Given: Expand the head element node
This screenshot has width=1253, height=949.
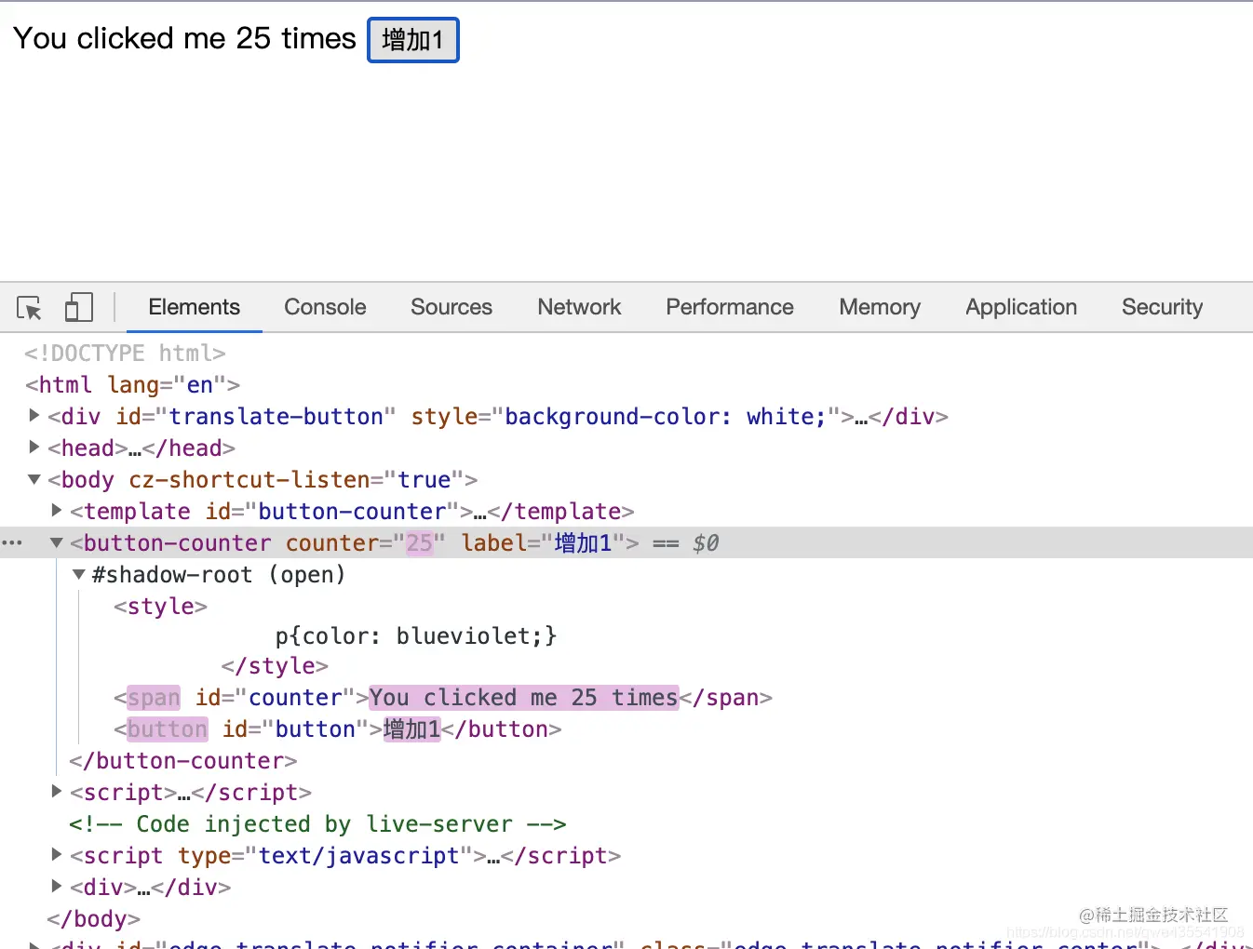Looking at the screenshot, I should tap(34, 447).
